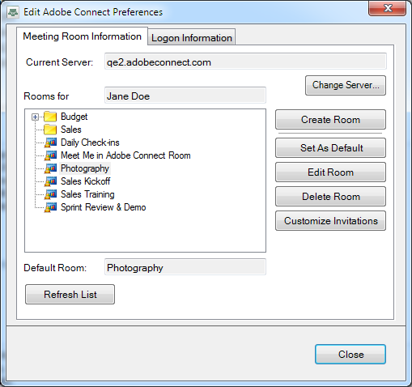Click the Sales folder icon
412x387 pixels.
50,130
